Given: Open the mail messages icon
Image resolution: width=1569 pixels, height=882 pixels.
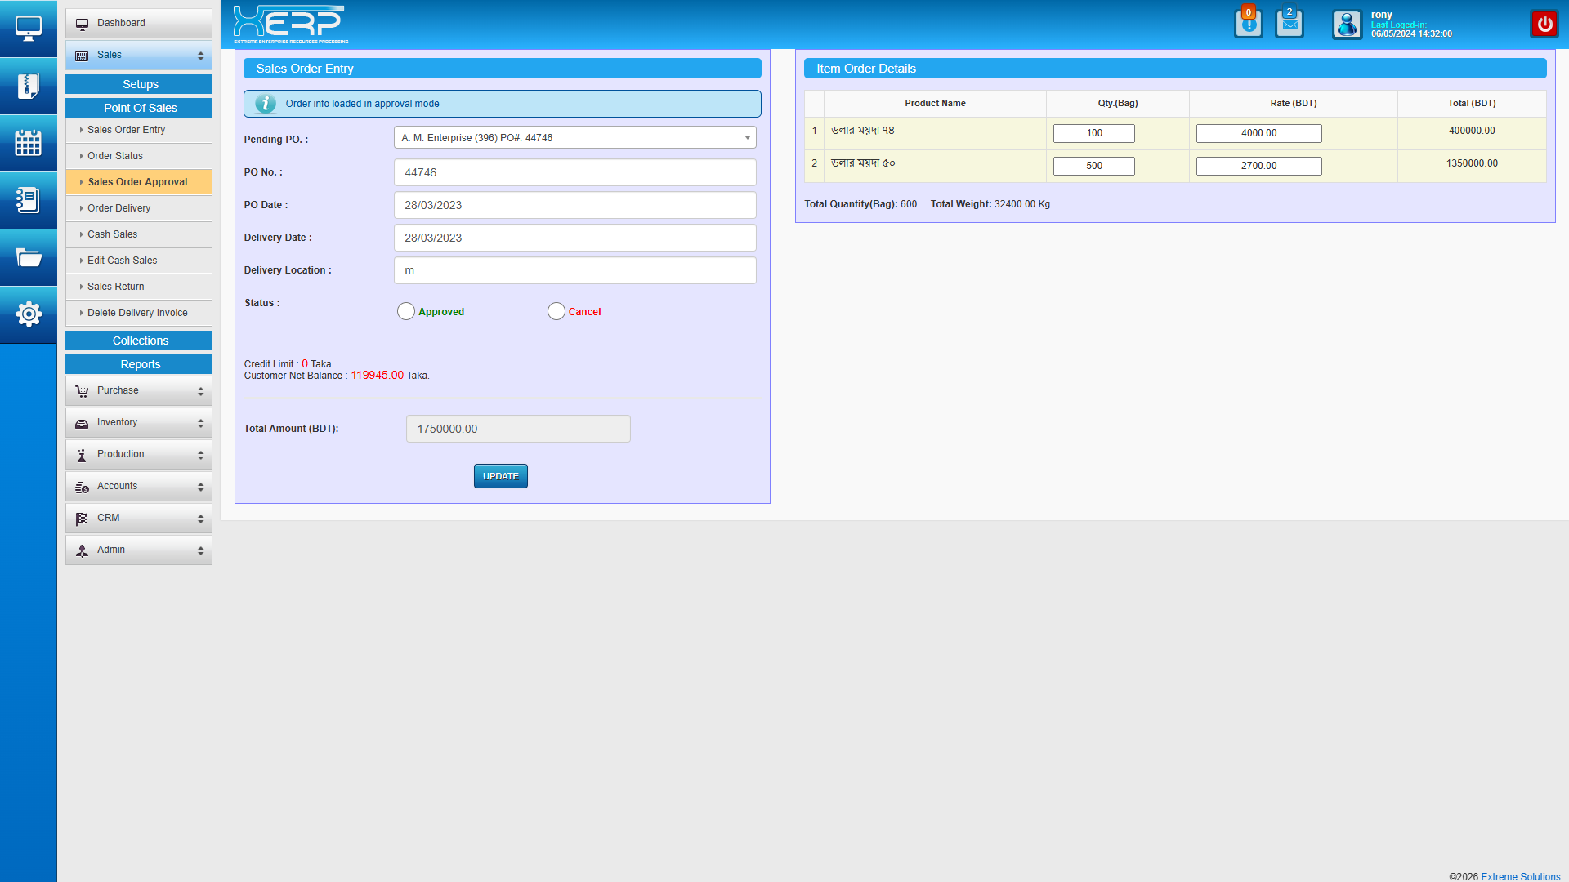Looking at the screenshot, I should coord(1290,24).
